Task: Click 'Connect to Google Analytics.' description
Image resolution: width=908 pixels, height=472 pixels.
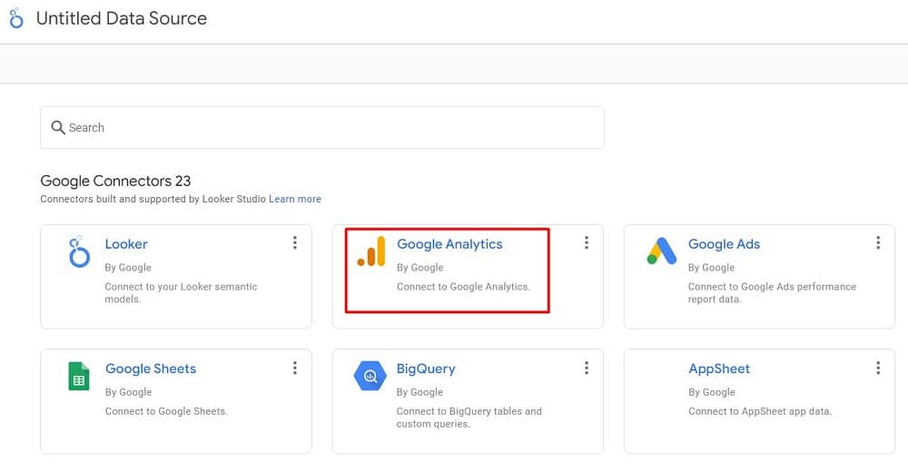Action: click(463, 287)
